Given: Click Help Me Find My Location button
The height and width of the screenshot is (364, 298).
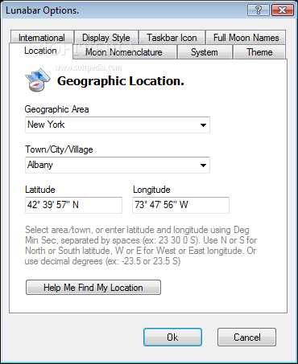Looking at the screenshot, I should (93, 288).
